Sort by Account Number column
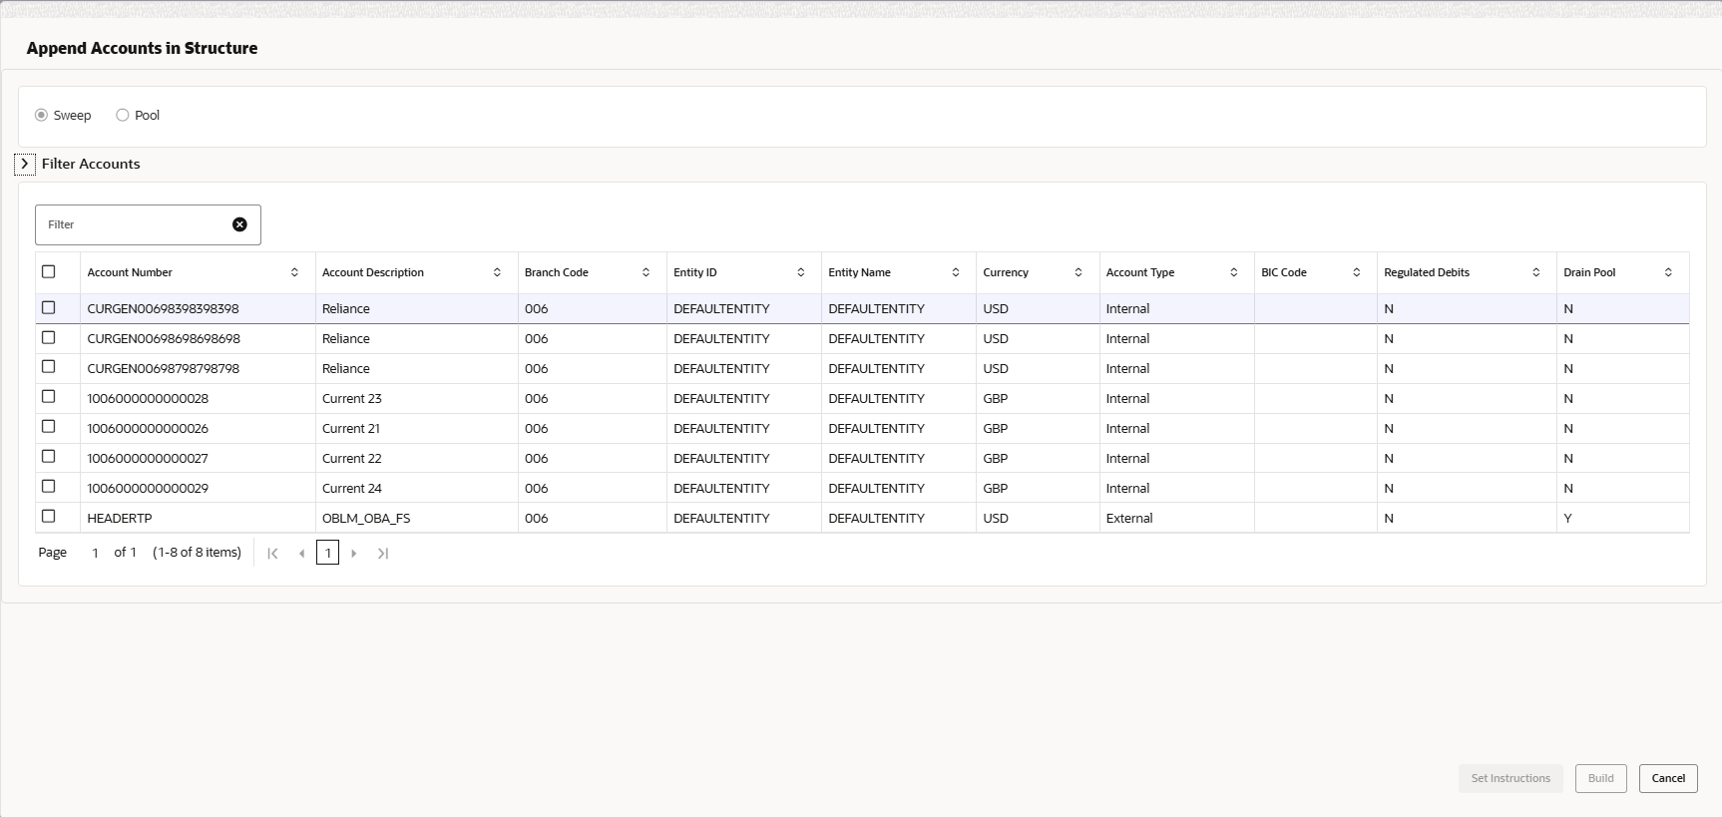Screen dimensions: 1722x817 point(294,272)
